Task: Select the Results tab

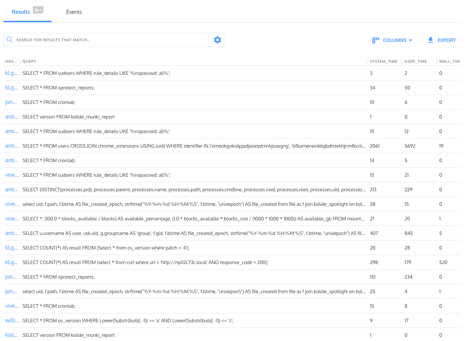Action: click(21, 12)
